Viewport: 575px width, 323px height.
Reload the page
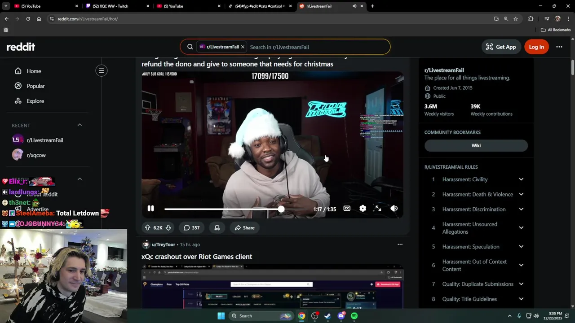click(28, 19)
